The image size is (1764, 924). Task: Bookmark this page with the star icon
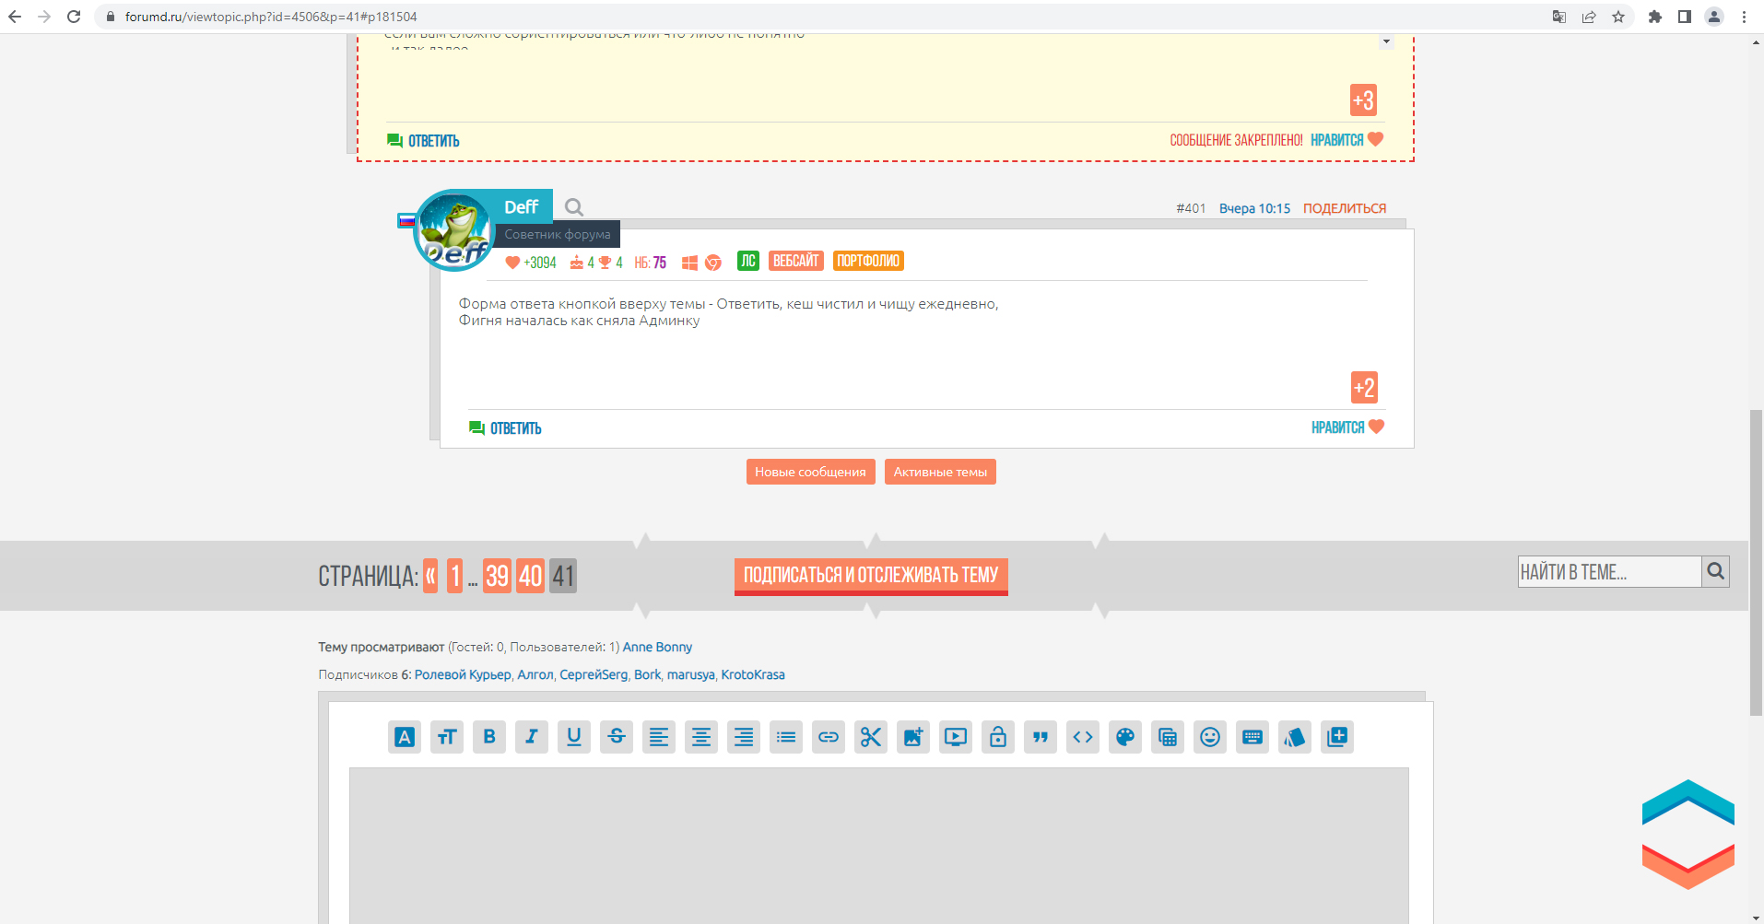1618,17
